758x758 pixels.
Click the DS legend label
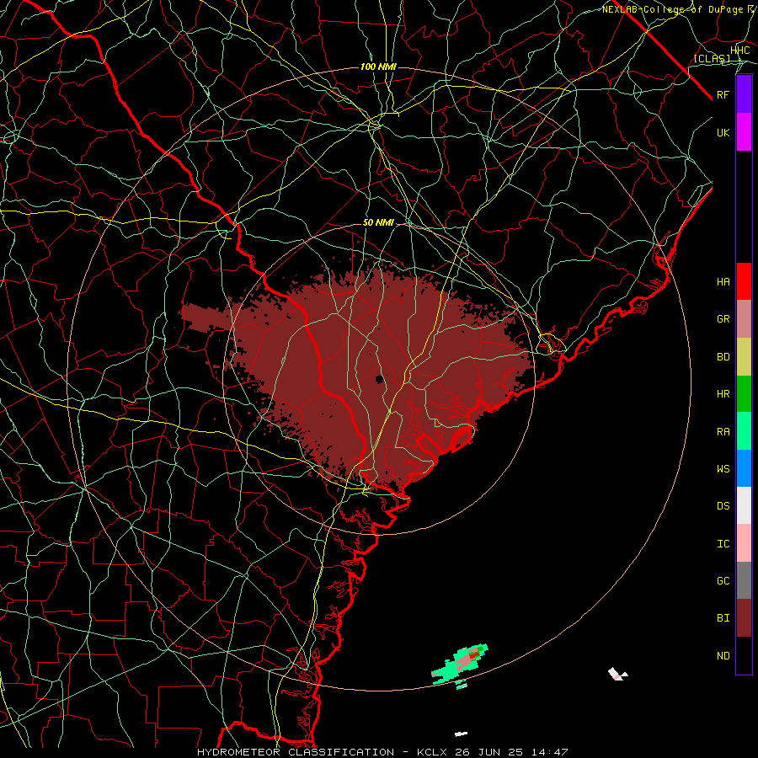point(723,506)
